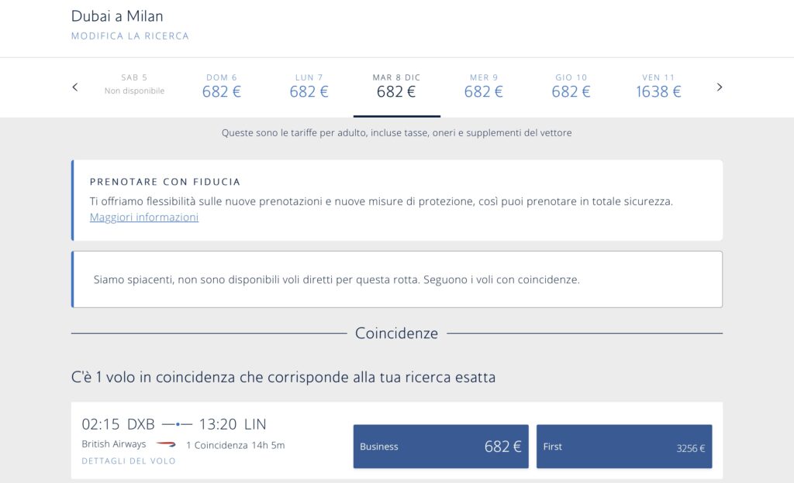Show later dates with right chevron
The width and height of the screenshot is (794, 483).
tap(719, 87)
